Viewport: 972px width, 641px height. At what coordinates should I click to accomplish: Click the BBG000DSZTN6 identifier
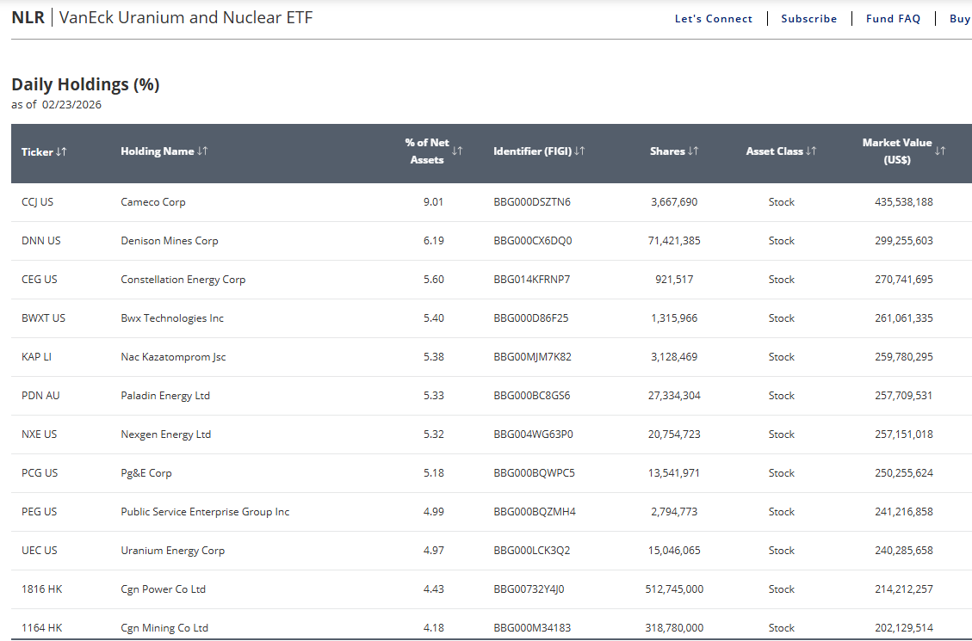pyautogui.click(x=532, y=202)
